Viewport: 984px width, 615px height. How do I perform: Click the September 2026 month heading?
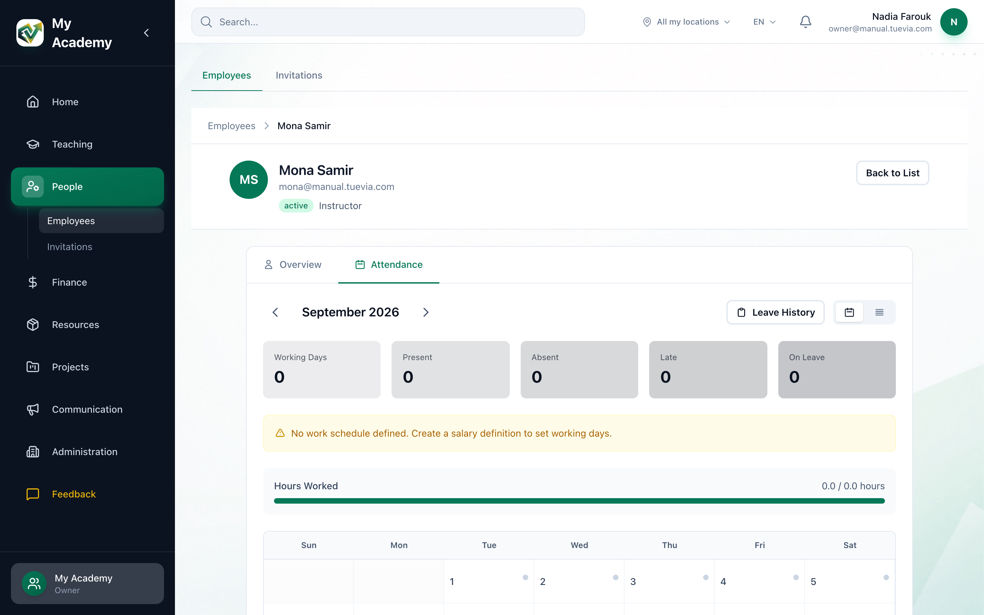pyautogui.click(x=351, y=312)
